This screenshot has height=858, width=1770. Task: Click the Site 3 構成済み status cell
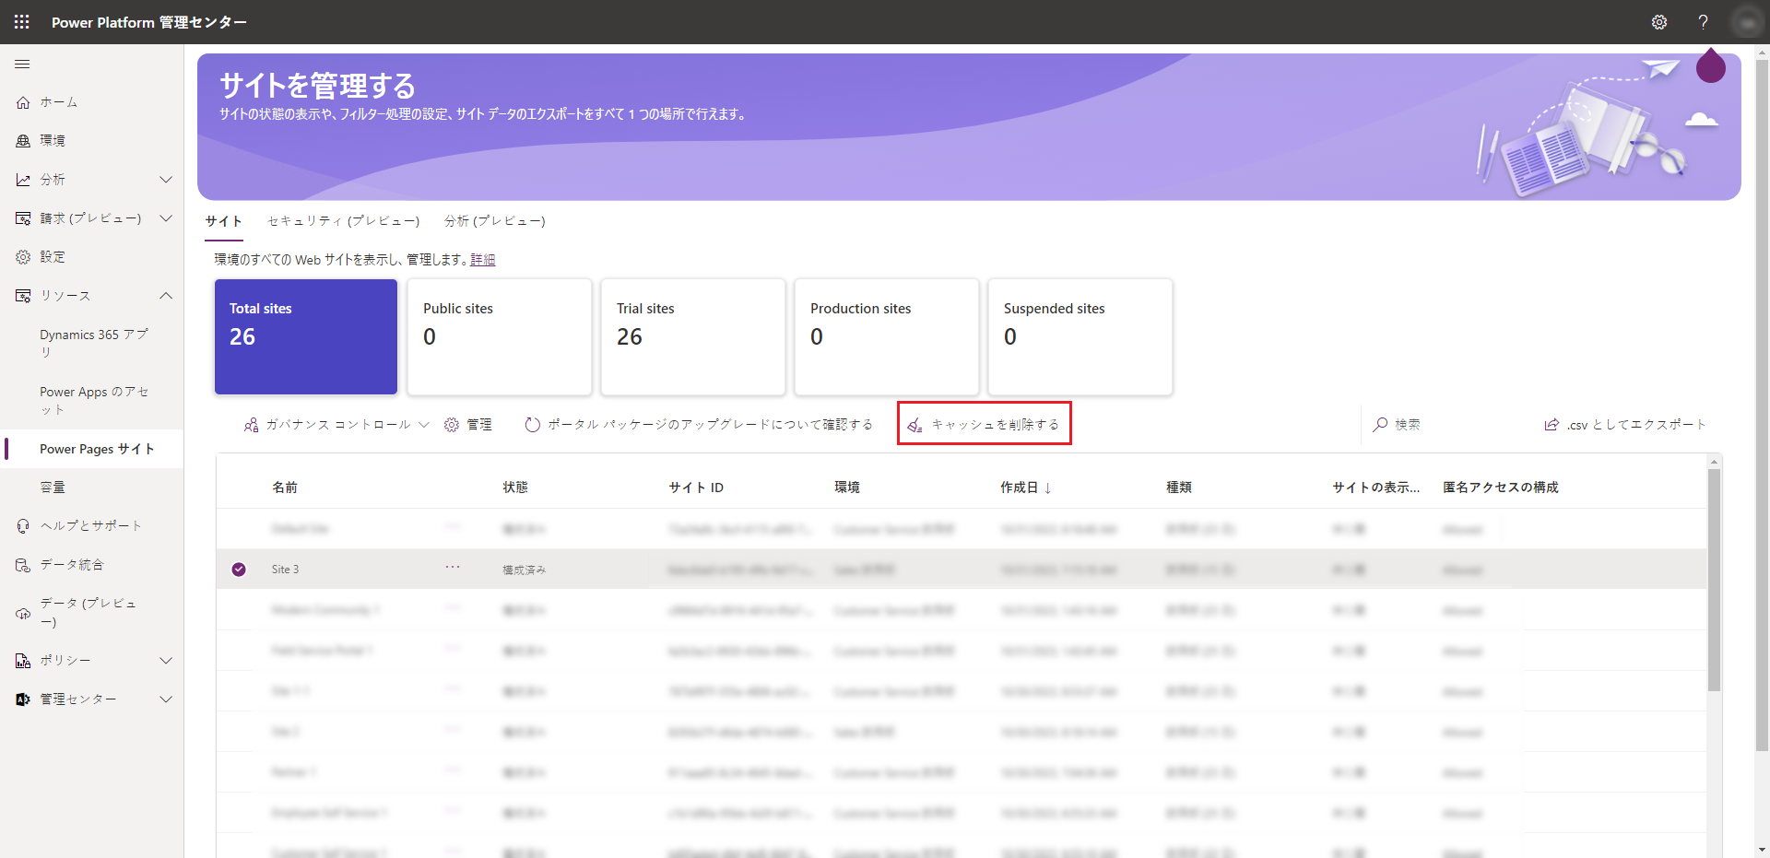click(525, 570)
